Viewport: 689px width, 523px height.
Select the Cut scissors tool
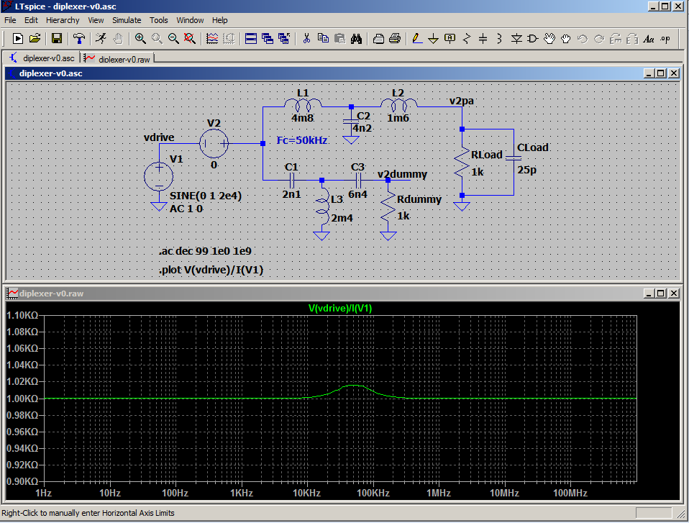306,38
